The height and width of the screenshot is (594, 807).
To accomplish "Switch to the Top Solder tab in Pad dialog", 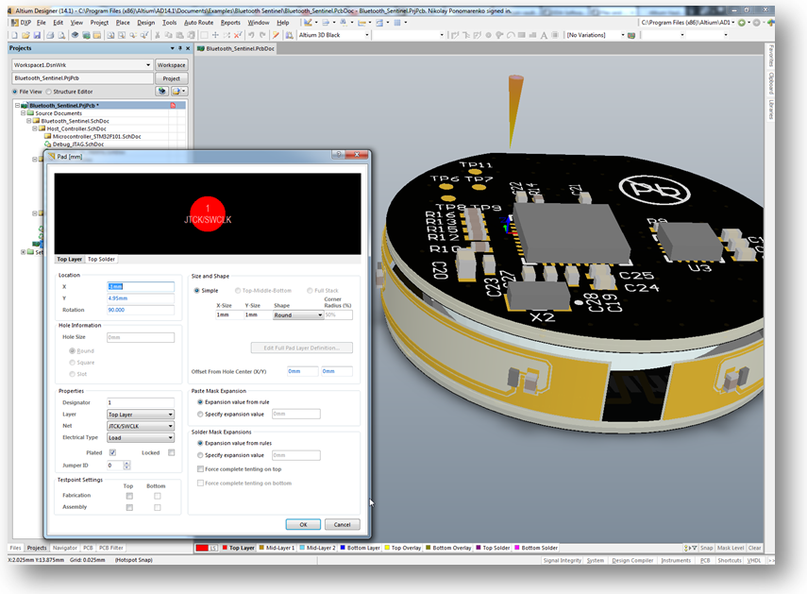I will coord(101,260).
